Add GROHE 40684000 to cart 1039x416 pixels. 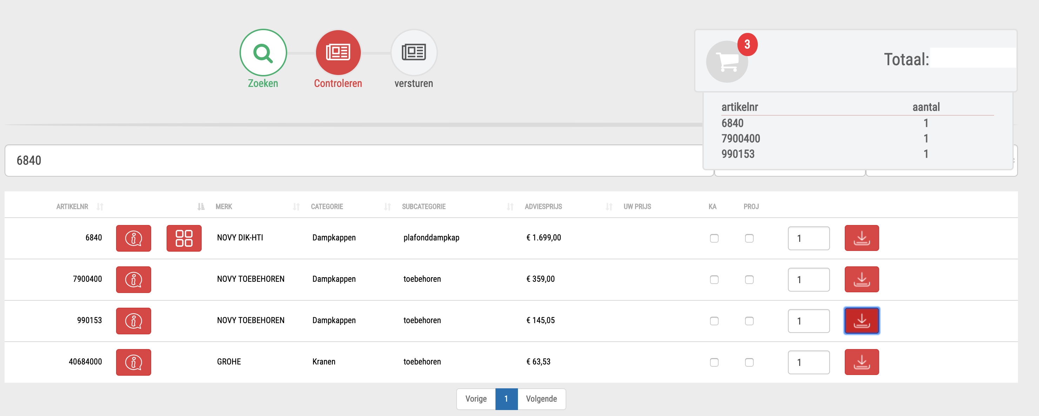point(862,362)
